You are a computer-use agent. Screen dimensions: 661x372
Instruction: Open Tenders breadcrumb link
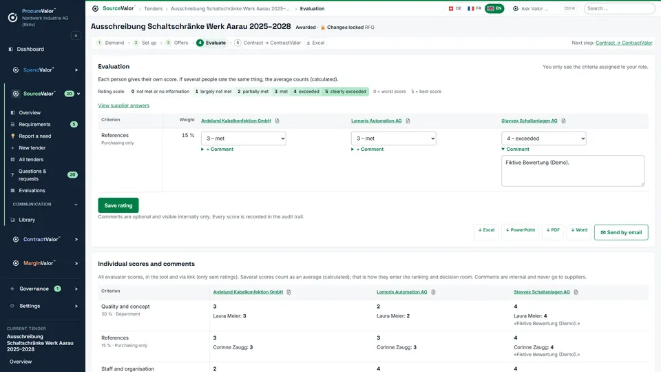pyautogui.click(x=153, y=8)
